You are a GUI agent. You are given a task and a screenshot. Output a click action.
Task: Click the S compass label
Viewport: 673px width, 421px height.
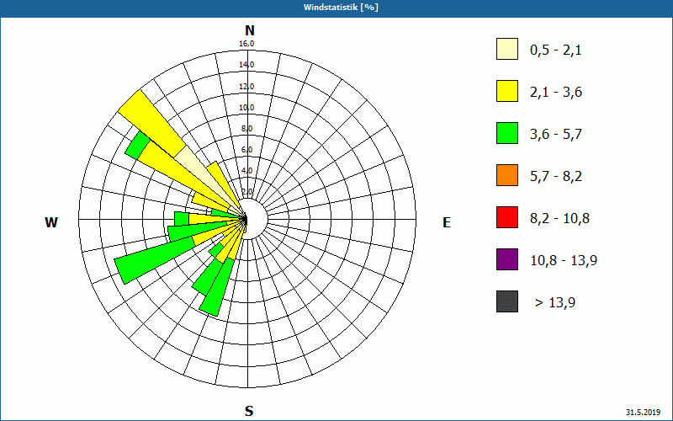tap(249, 411)
